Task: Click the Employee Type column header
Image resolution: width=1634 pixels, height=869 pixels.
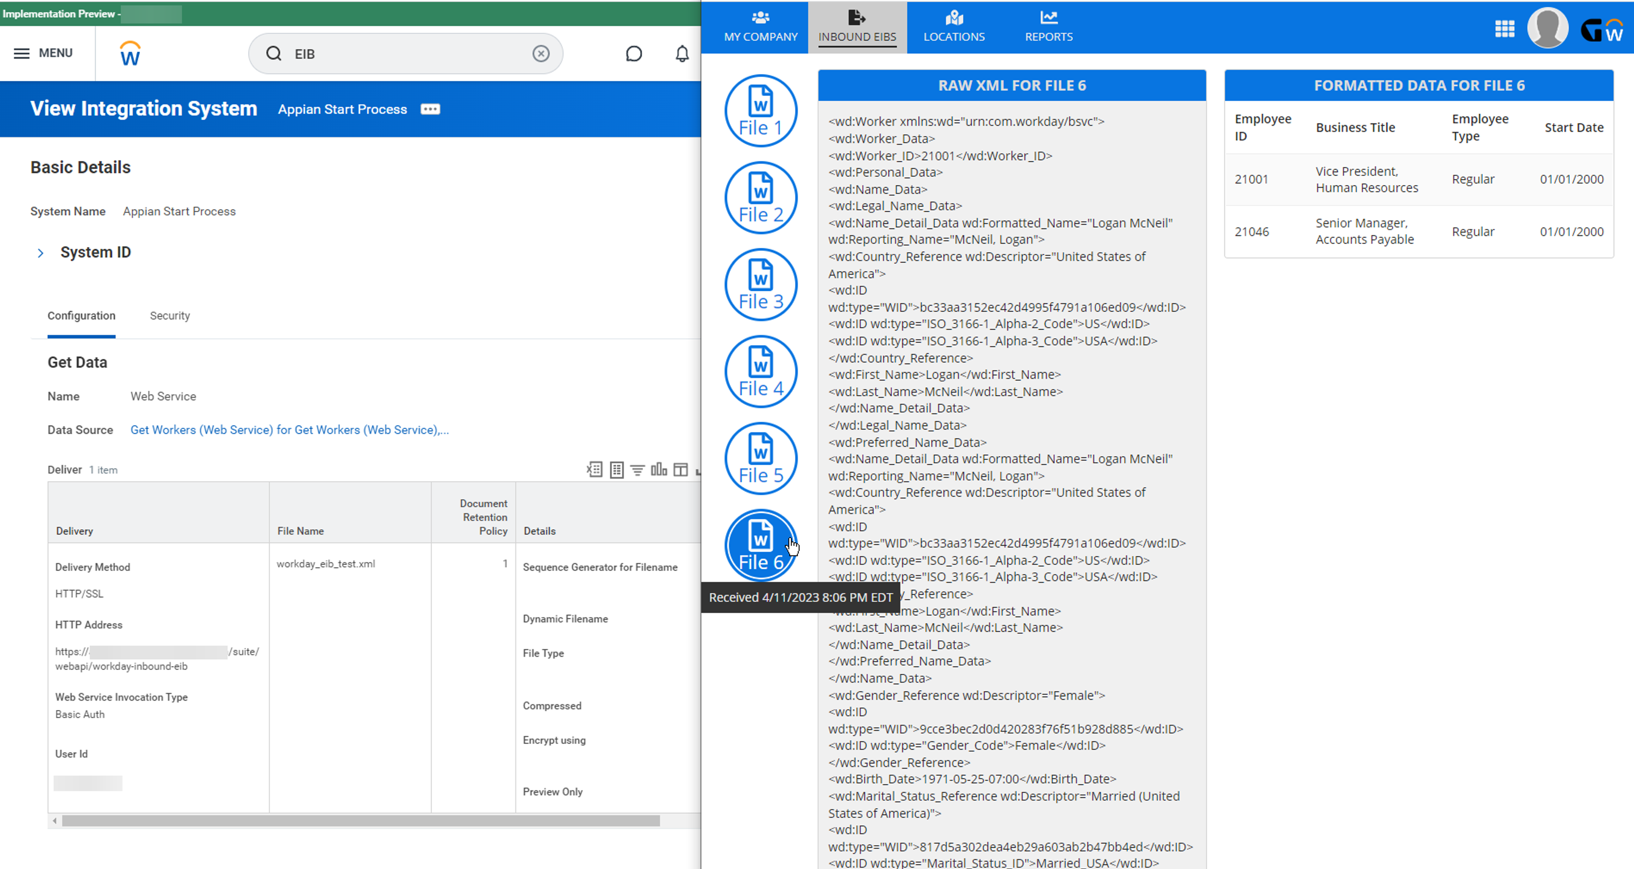Action: click(1480, 128)
